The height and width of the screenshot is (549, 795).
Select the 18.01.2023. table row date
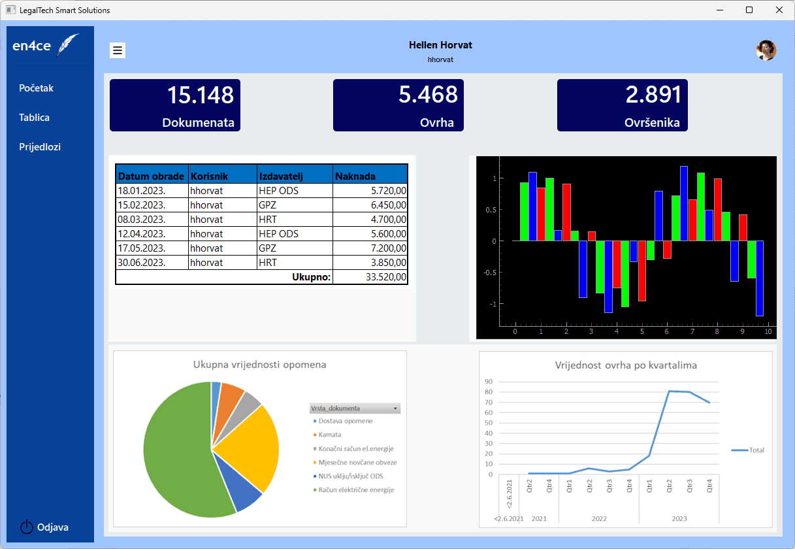pos(142,190)
